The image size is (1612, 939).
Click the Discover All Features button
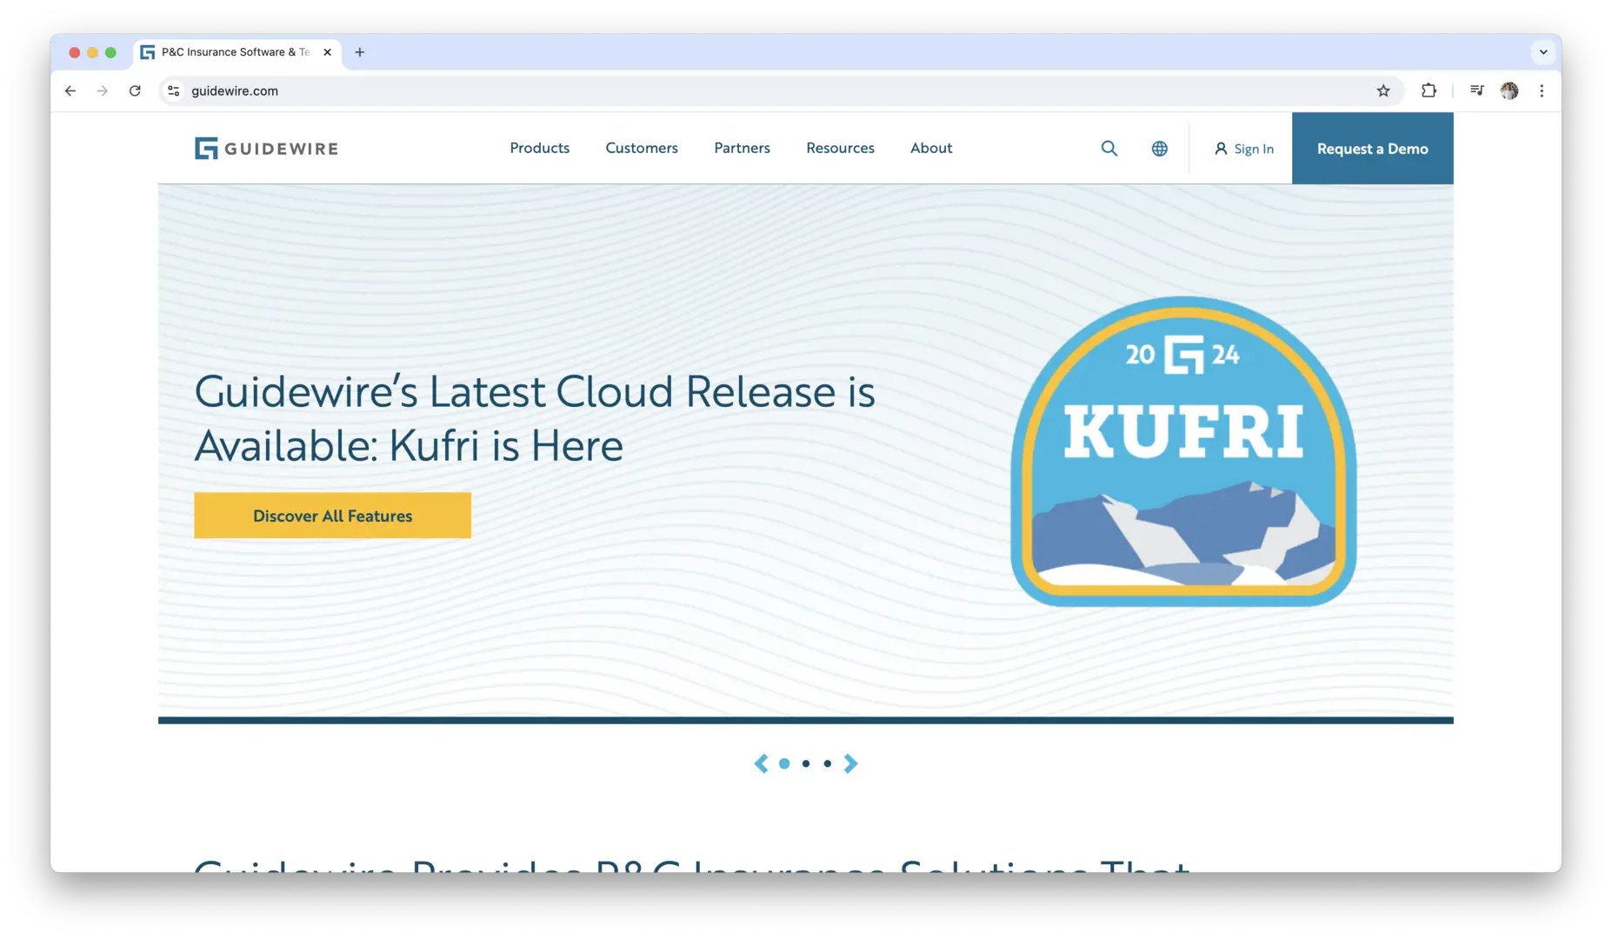pos(332,516)
